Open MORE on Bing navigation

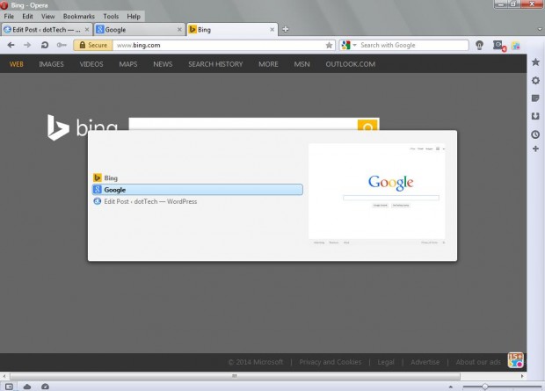268,64
